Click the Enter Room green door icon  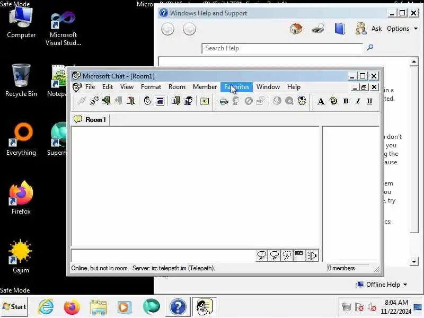click(107, 101)
